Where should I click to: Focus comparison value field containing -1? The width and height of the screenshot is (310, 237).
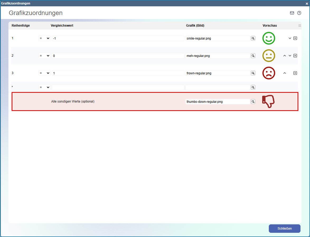(118, 38)
